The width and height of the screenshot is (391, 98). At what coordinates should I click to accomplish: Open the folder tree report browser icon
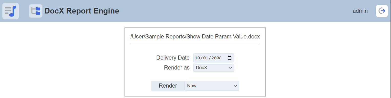tap(36, 11)
